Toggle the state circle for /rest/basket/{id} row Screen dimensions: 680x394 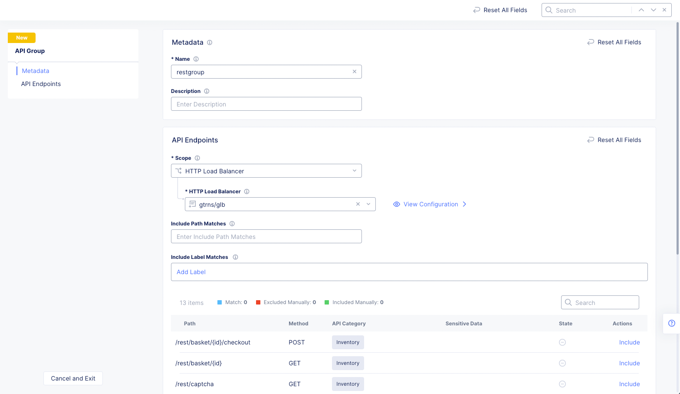point(562,363)
